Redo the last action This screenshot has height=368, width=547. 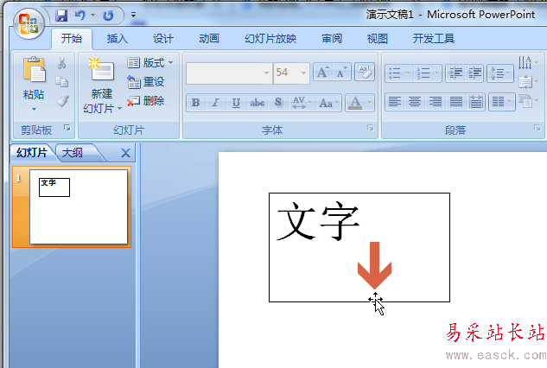(x=108, y=16)
